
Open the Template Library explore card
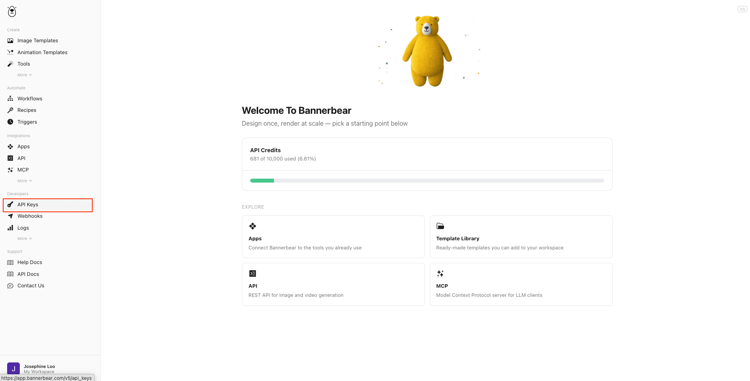(x=521, y=237)
